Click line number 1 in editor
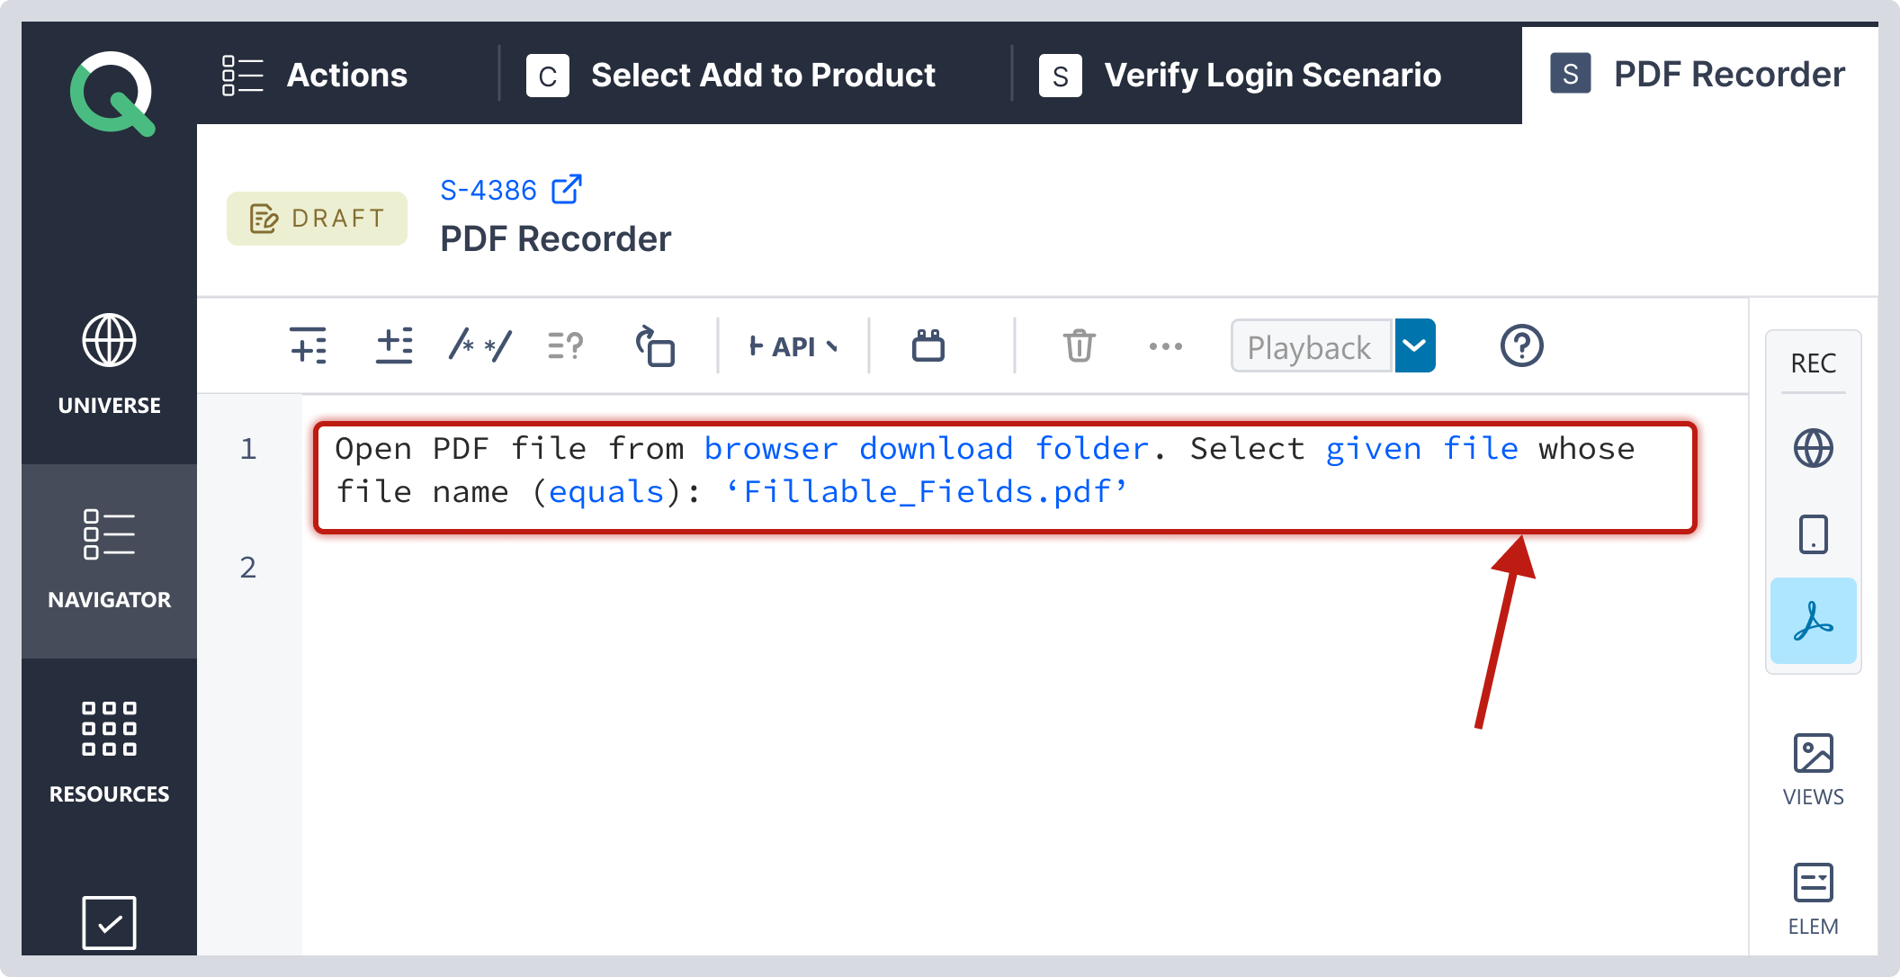 [248, 449]
